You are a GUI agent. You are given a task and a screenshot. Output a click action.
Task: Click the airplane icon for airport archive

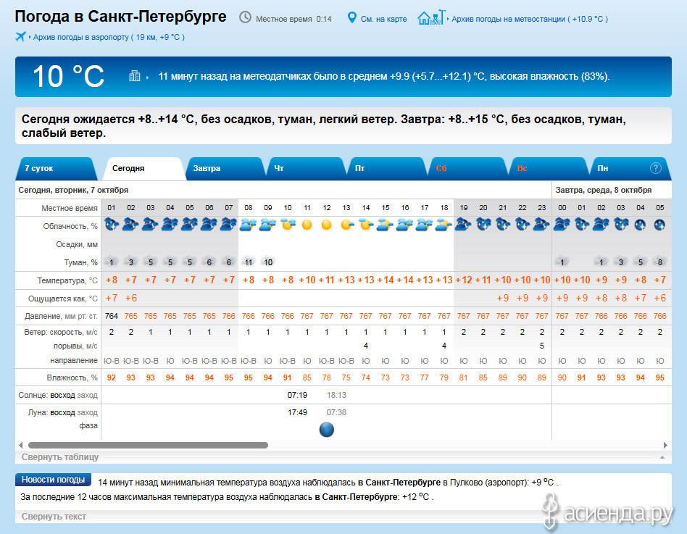pyautogui.click(x=20, y=36)
